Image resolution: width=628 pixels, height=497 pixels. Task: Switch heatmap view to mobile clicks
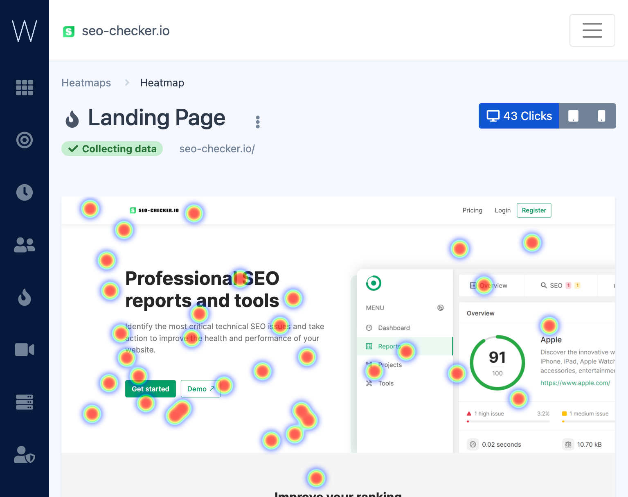[601, 116]
